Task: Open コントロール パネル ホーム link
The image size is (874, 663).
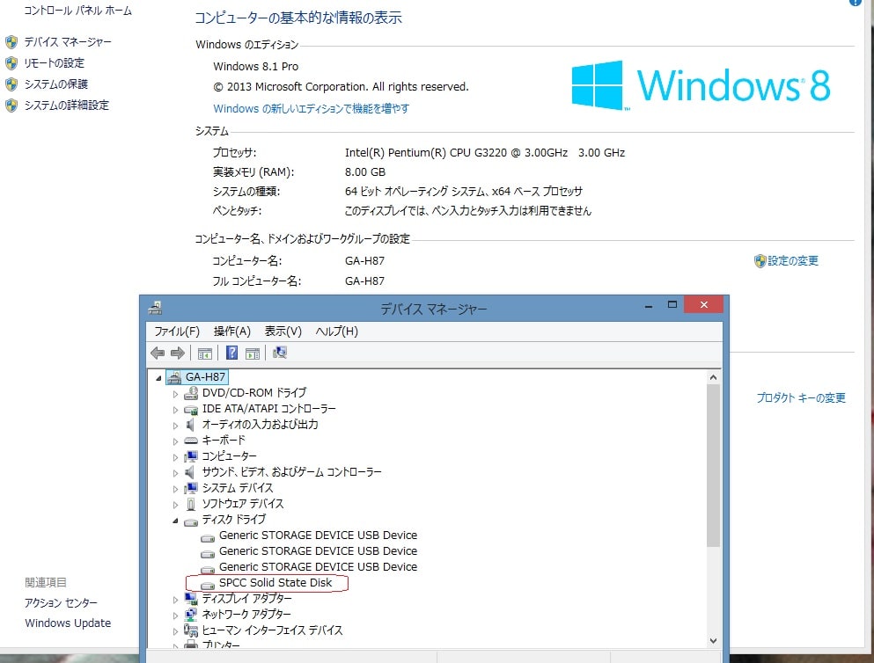Action: [x=78, y=11]
